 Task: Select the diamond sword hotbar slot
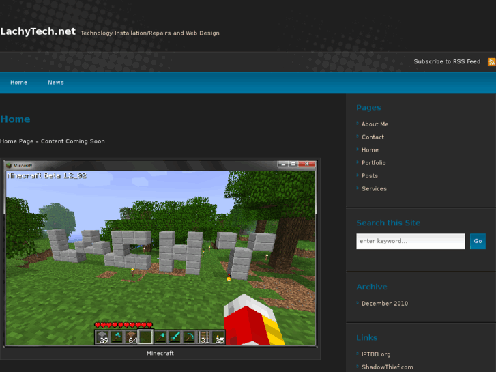(x=175, y=337)
